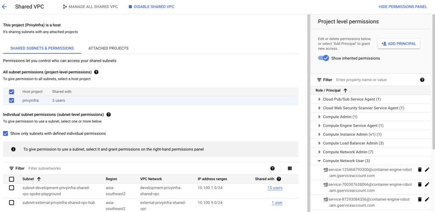The image size is (435, 212).
Task: Click the IP address ranges column header
Action: pos(212,179)
